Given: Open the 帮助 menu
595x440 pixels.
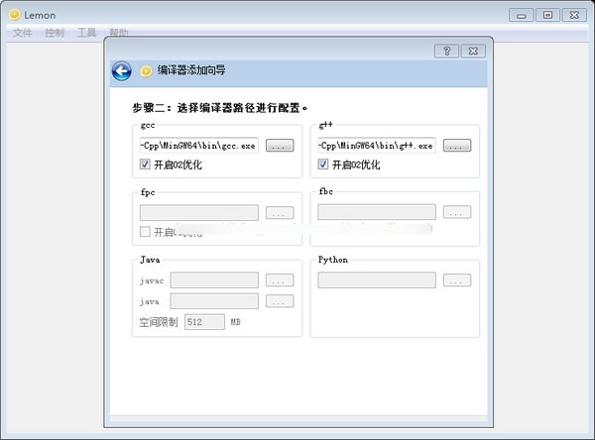Looking at the screenshot, I should tap(118, 33).
